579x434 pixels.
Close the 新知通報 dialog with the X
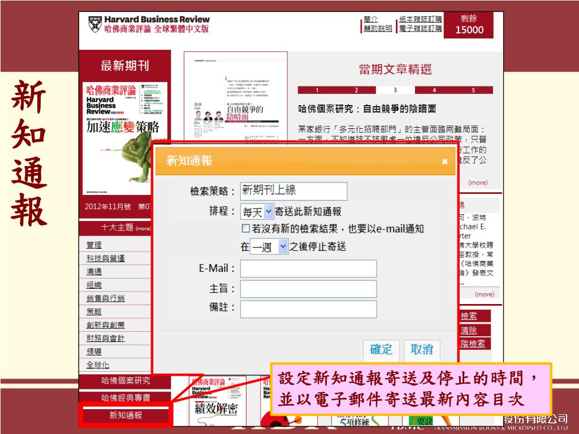444,161
